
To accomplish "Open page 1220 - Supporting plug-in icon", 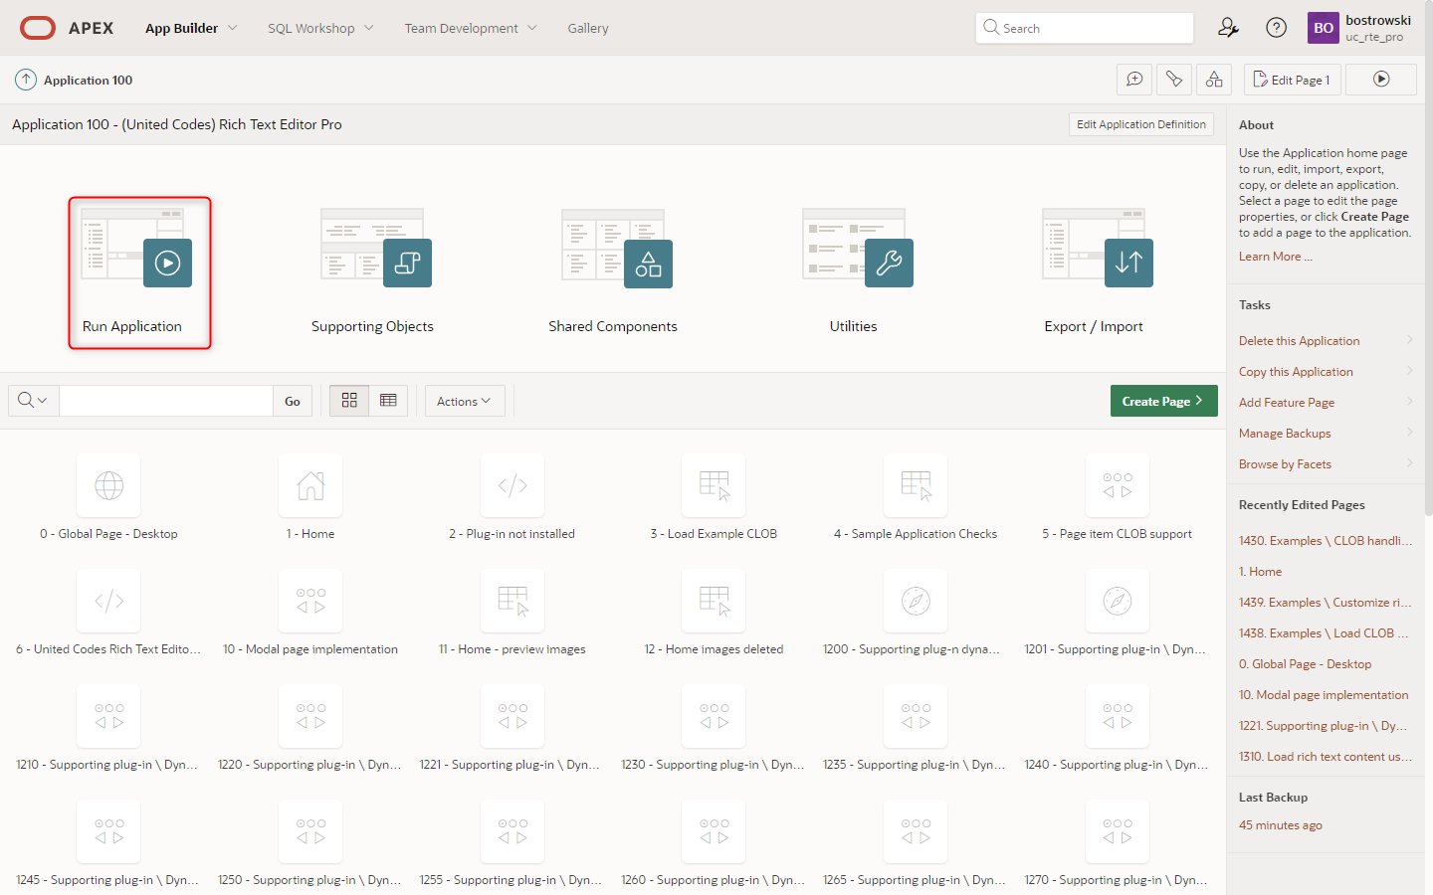I will (x=310, y=716).
